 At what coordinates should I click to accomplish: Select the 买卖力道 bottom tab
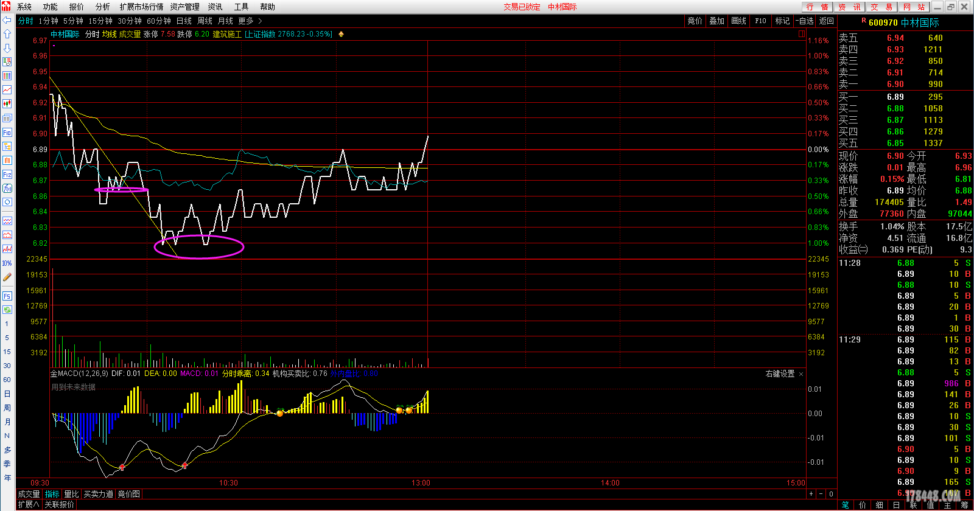(x=99, y=494)
